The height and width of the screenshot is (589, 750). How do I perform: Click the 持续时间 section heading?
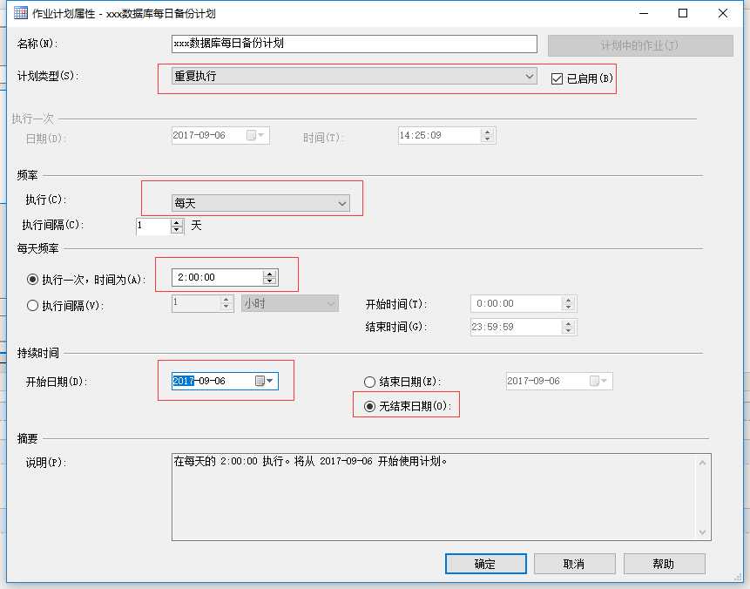[x=37, y=353]
